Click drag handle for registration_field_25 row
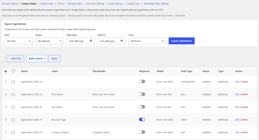The width and height of the screenshot is (259, 140). 6,107
